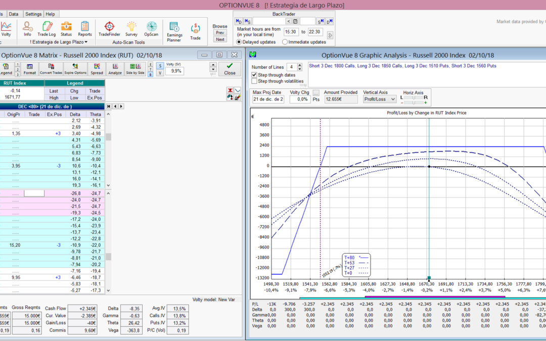The image size is (546, 341).
Task: Click the green check Close button
Action: click(x=230, y=69)
